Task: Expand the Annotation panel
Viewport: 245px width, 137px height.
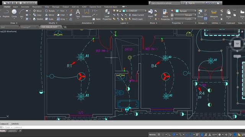Action: (x=88, y=23)
